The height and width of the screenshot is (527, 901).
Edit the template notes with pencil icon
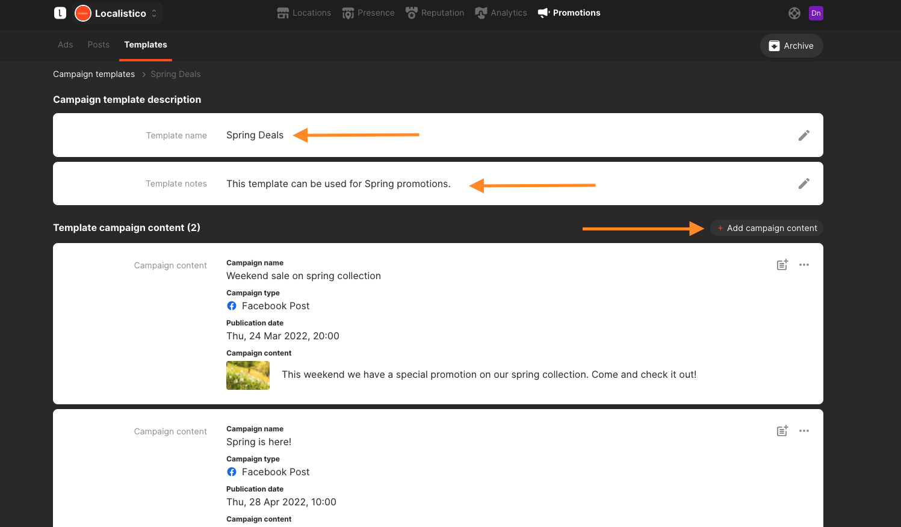(804, 183)
